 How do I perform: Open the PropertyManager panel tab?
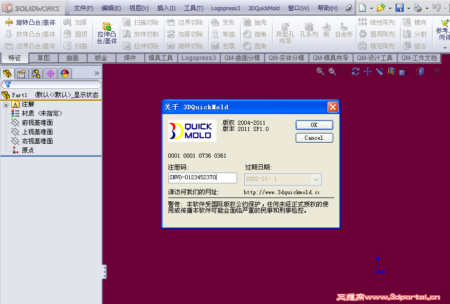tap(22, 73)
